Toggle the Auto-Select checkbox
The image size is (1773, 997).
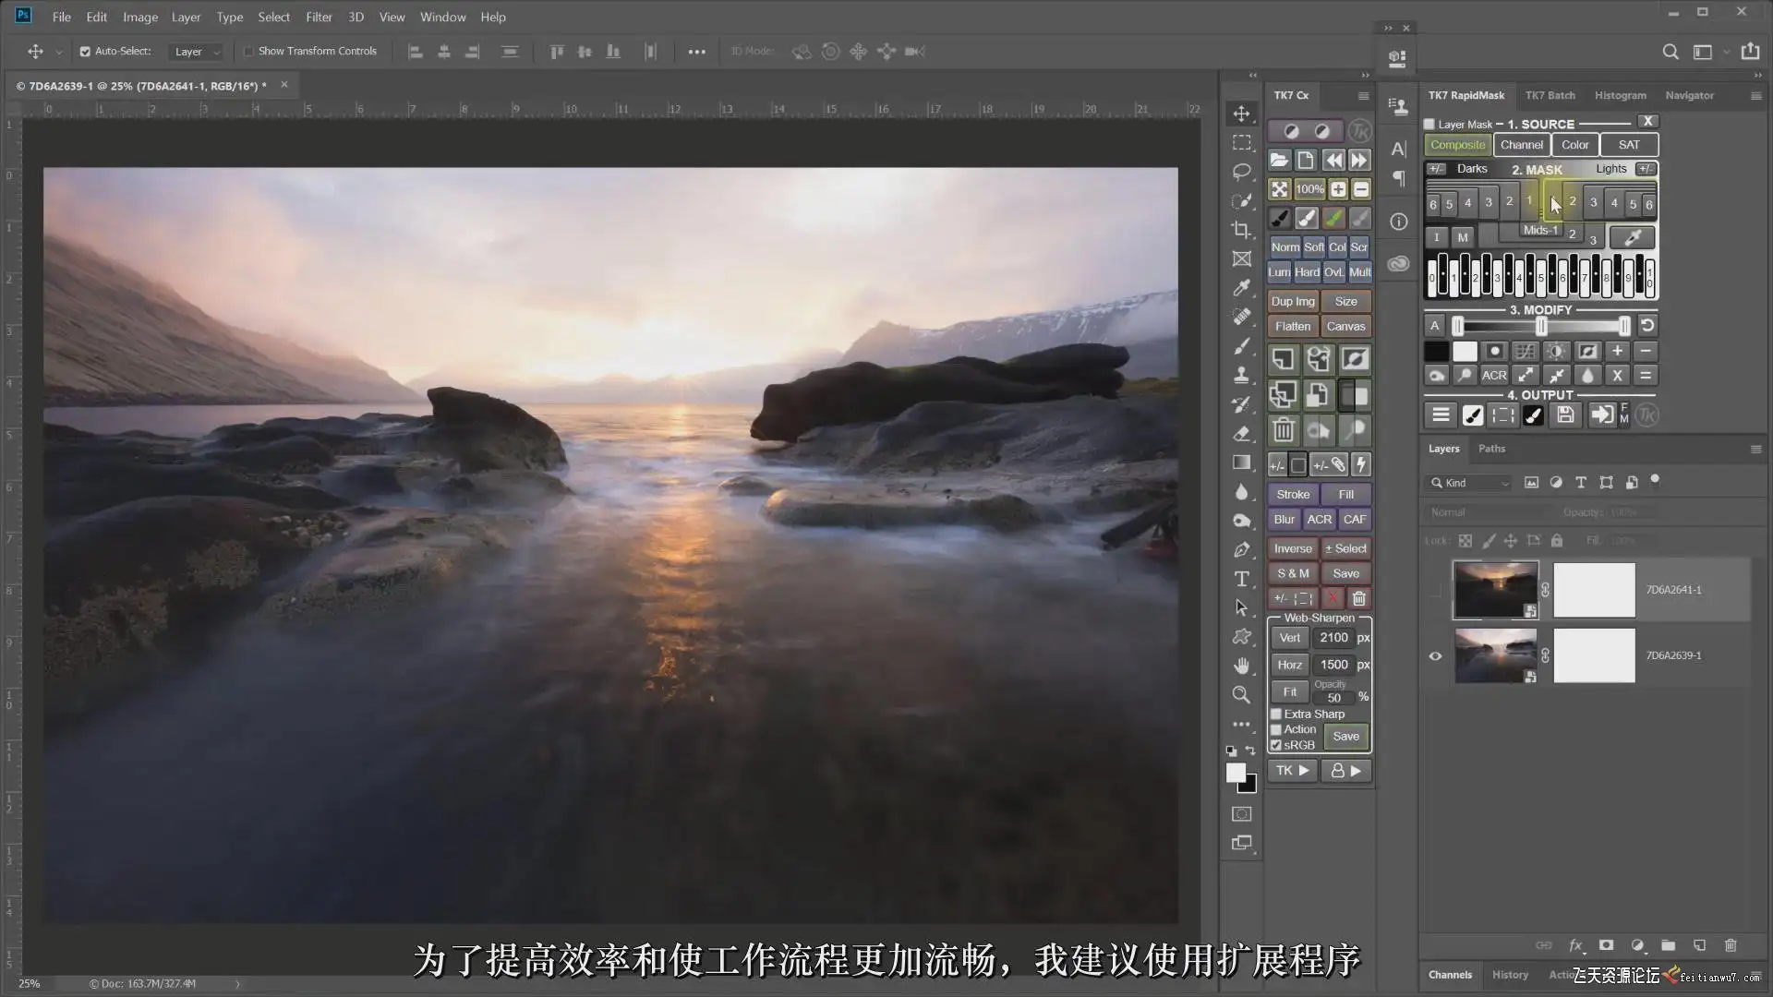(x=85, y=52)
